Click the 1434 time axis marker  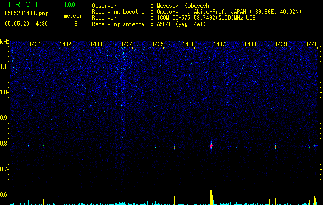(x=127, y=44)
